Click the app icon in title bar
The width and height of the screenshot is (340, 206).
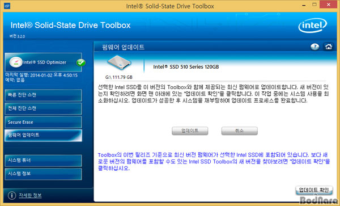click(7, 6)
